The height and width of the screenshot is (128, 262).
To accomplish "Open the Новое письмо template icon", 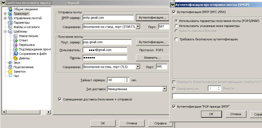I will point(16,36).
